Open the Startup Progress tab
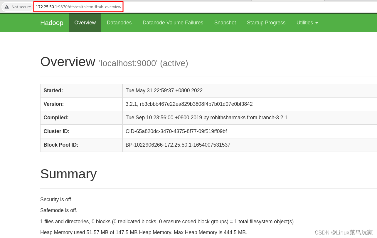This screenshot has height=238, width=377. (266, 23)
